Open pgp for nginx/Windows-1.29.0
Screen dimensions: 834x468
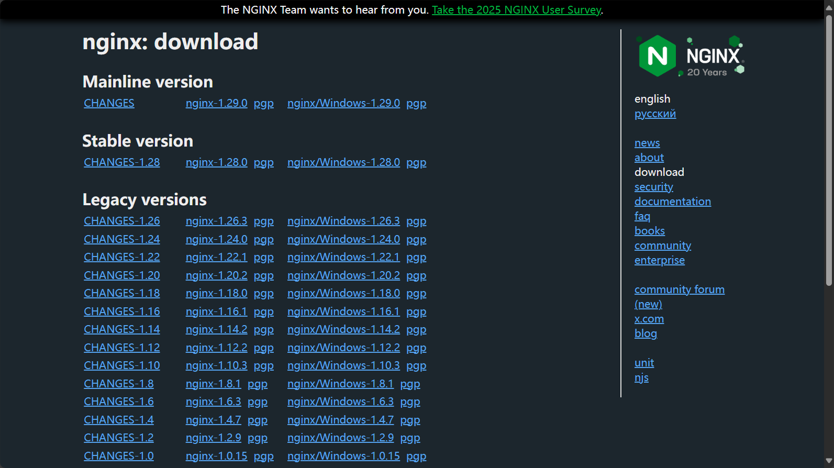pyautogui.click(x=416, y=103)
